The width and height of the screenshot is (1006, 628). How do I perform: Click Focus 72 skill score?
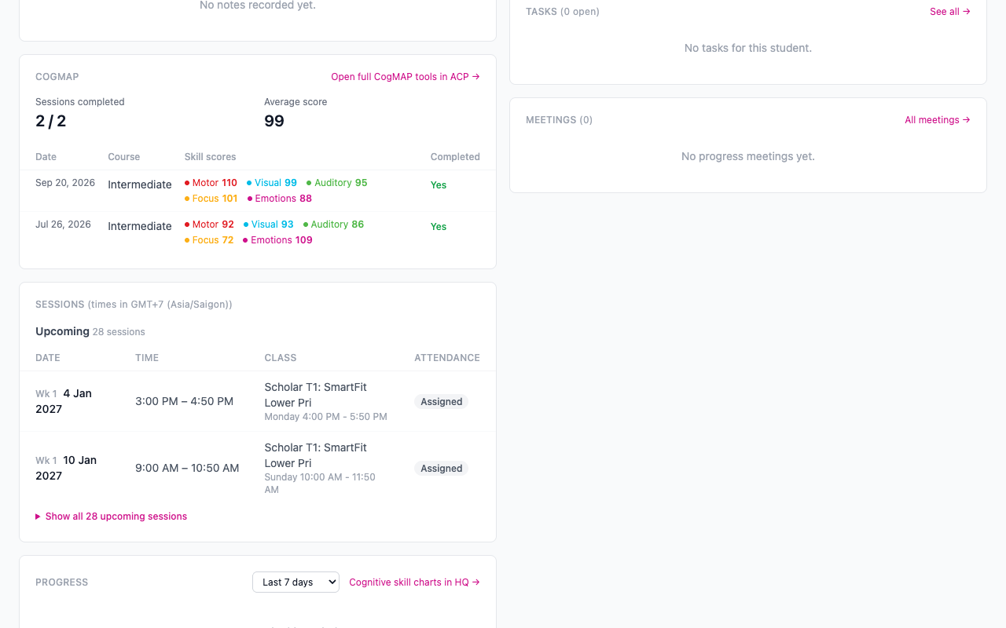click(x=209, y=240)
